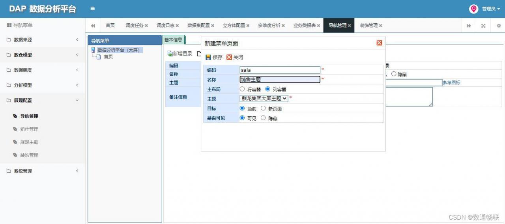The width and height of the screenshot is (505, 224).
Task: Close the 数据集配置 tab with its x
Action: (213, 26)
